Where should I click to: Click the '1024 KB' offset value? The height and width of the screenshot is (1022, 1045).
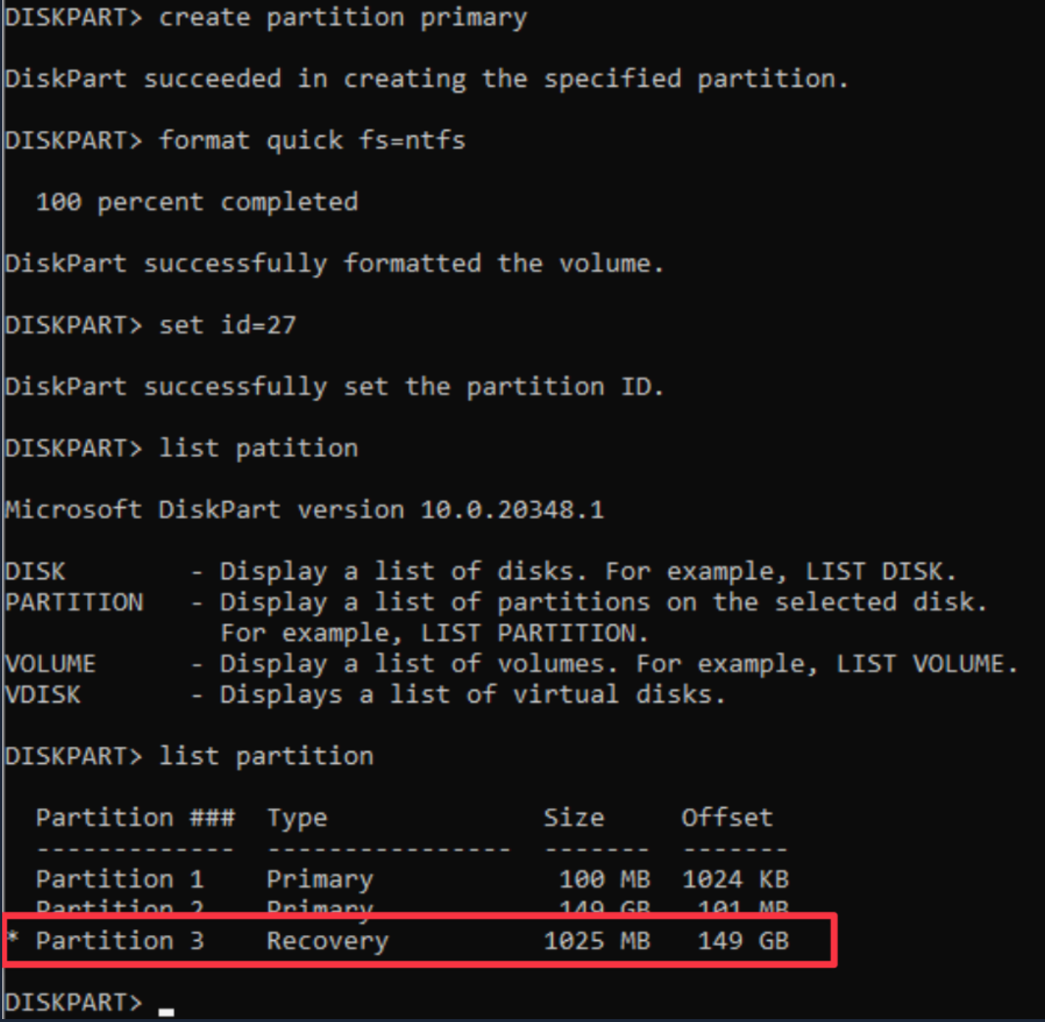(735, 879)
